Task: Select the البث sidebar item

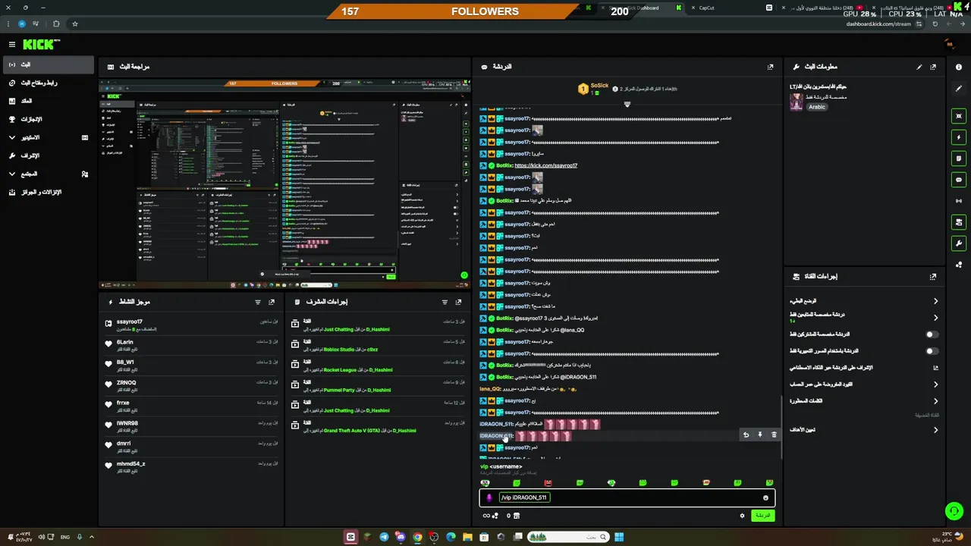Action: tap(48, 64)
